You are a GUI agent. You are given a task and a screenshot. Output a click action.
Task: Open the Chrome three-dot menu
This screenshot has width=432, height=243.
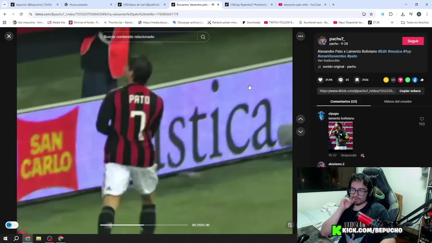pos(427,14)
